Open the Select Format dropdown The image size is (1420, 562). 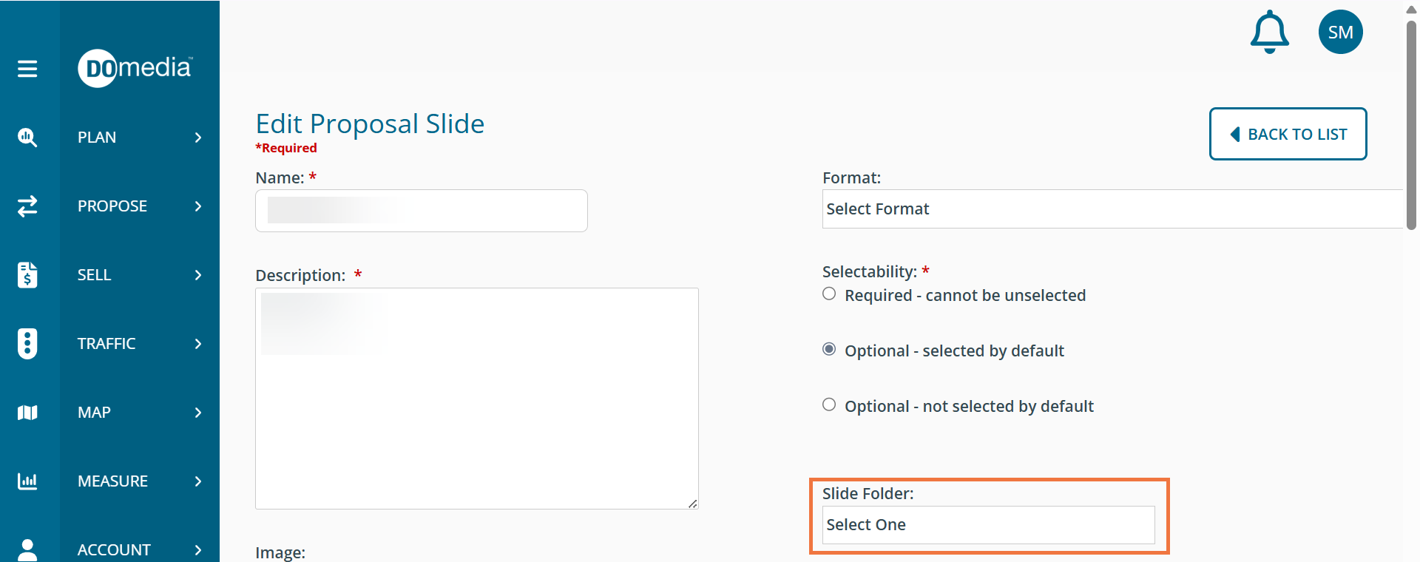pyautogui.click(x=1112, y=209)
